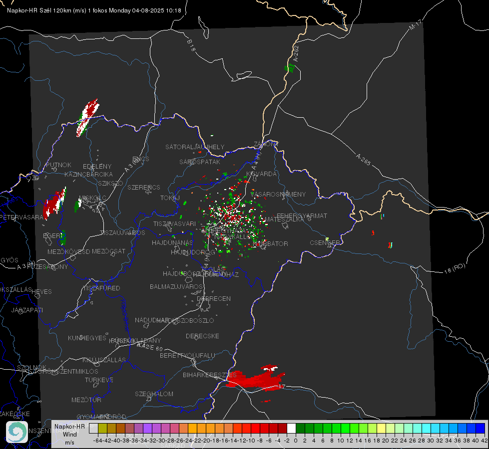The height and width of the screenshot is (449, 489).
Task: Click the TISZAFÜRED city label
Action: pos(101,288)
